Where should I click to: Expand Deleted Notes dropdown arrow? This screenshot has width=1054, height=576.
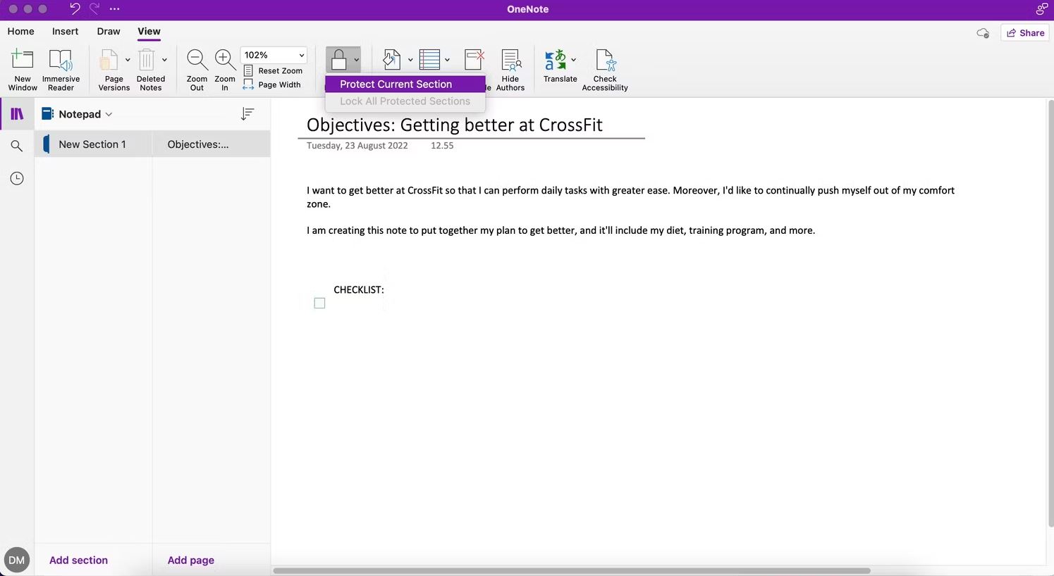click(x=164, y=60)
